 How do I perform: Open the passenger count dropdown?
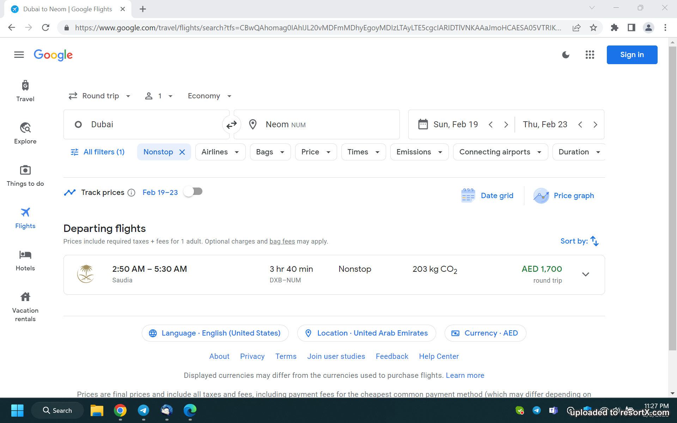(x=159, y=96)
